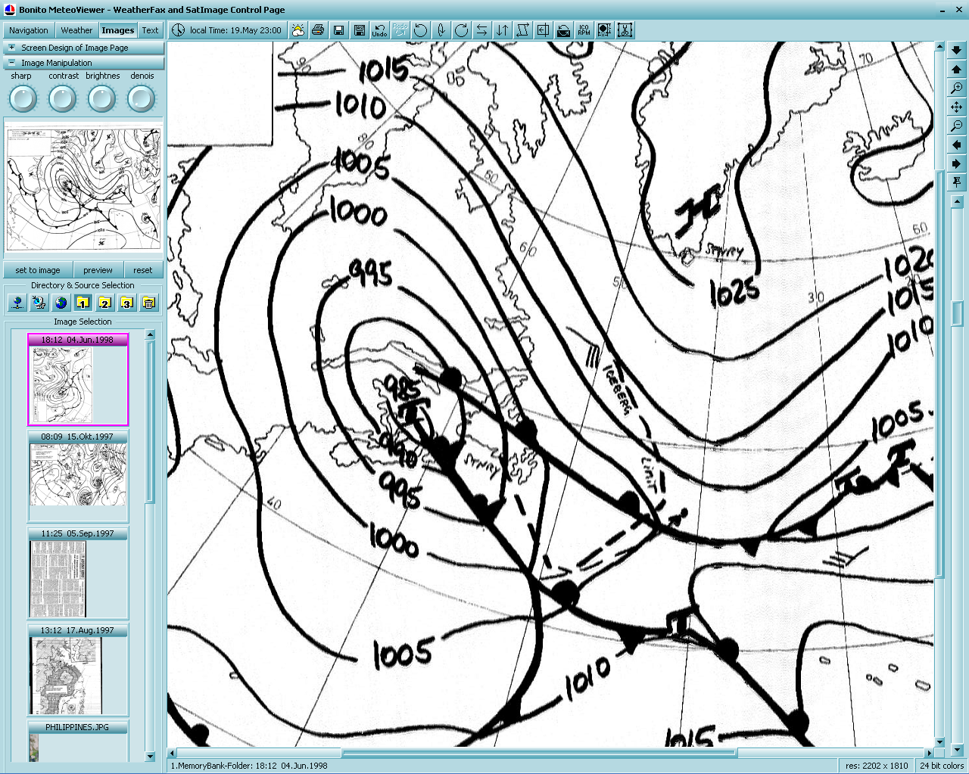This screenshot has width=969, height=774.
Task: Expand Screen Design of Image Page section
Action: 11,48
